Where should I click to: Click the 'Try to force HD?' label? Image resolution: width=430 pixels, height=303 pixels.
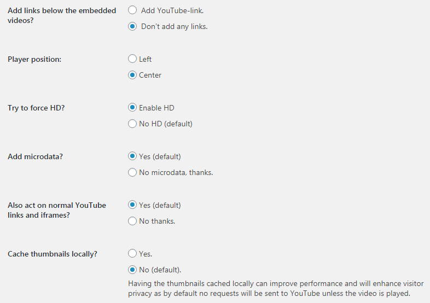36,108
